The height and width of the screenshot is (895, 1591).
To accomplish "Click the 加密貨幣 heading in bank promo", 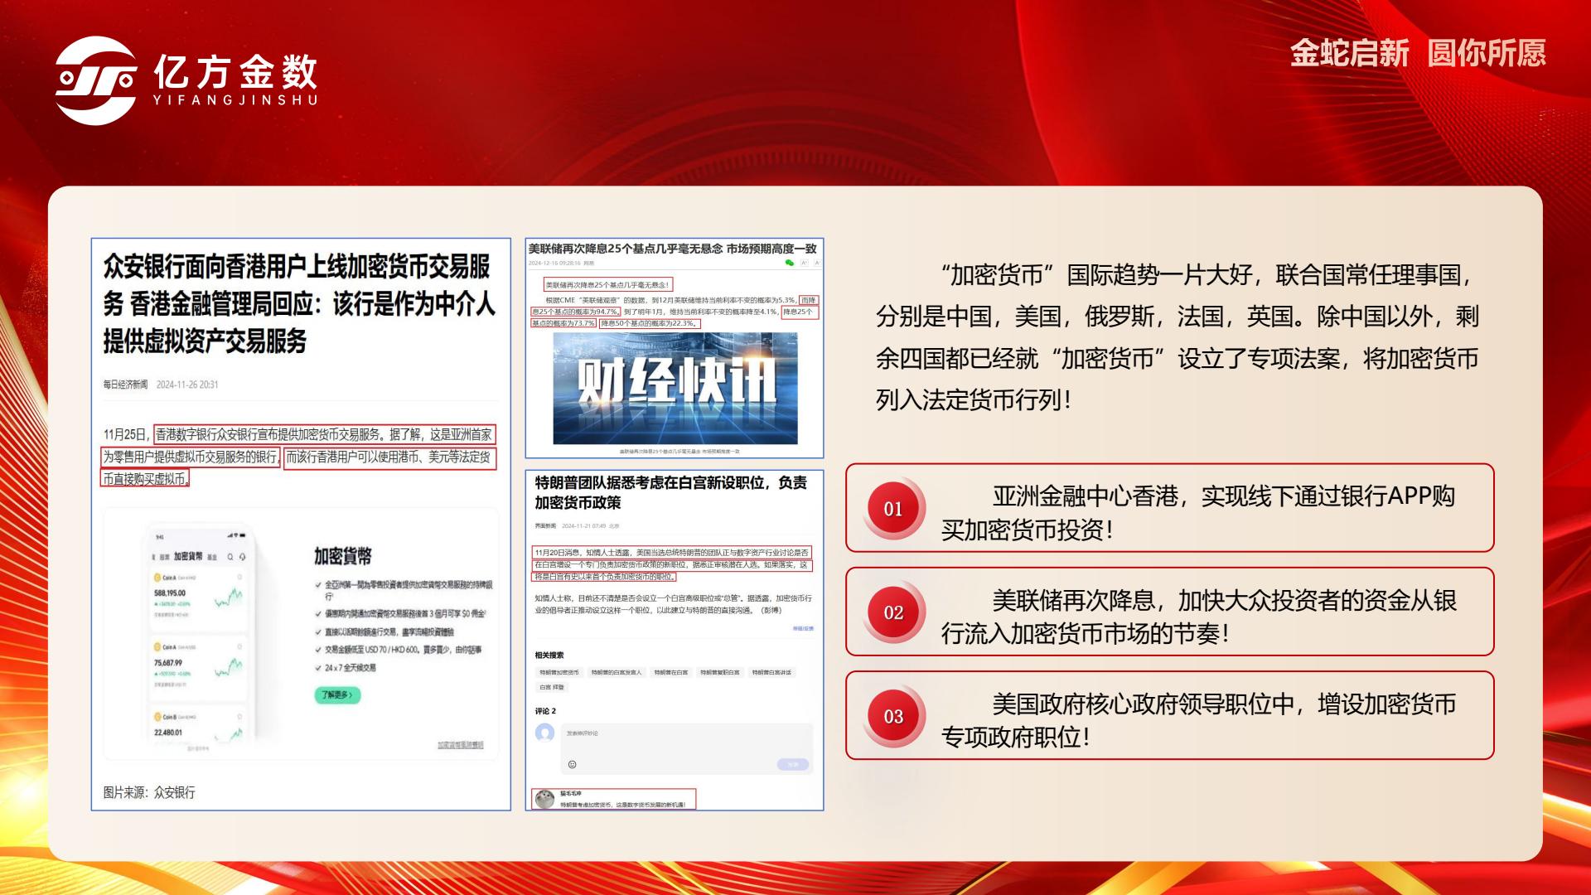I will pyautogui.click(x=343, y=556).
